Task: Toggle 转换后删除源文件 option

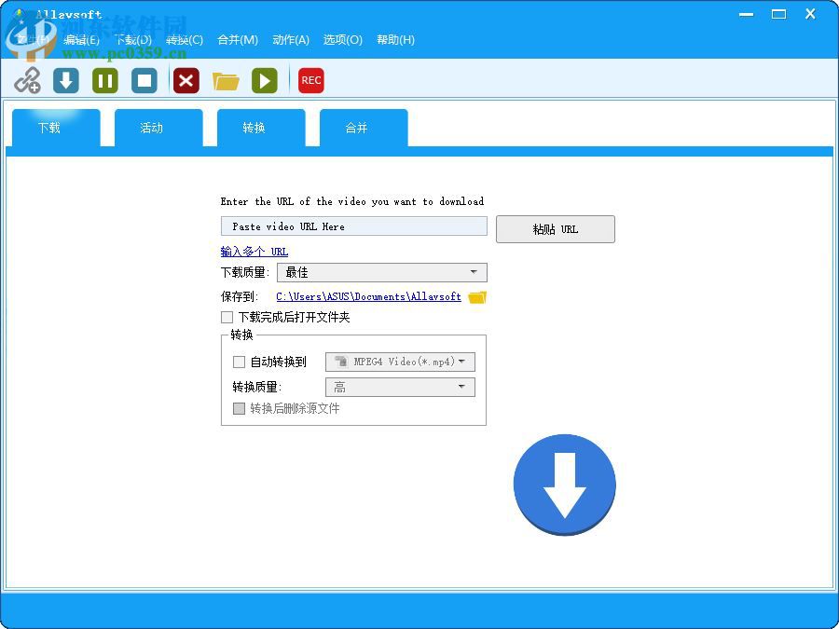Action: (x=239, y=408)
